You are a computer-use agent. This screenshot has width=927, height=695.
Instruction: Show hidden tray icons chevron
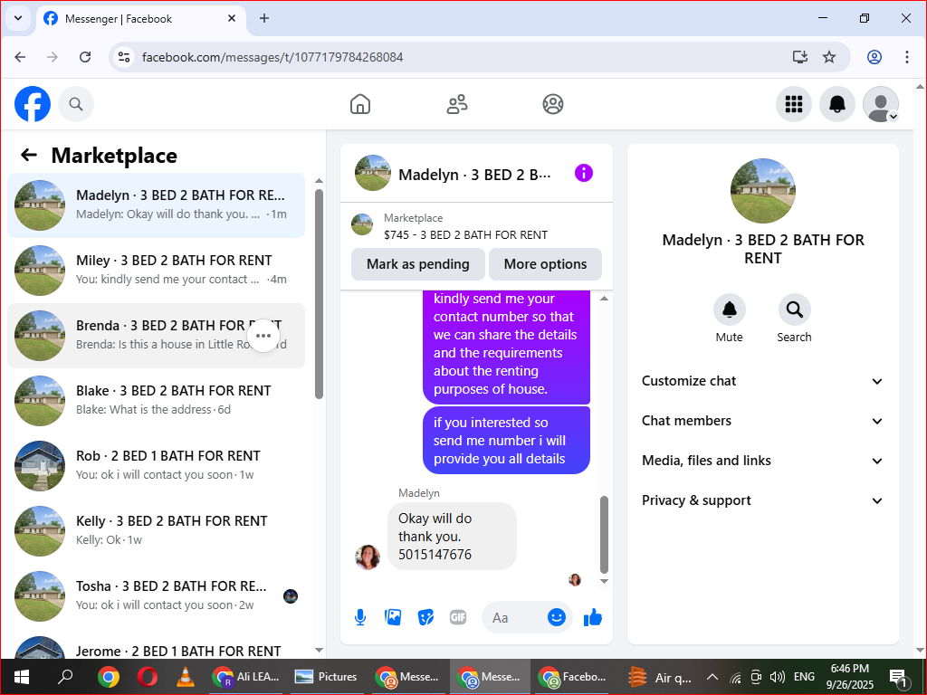click(x=712, y=677)
